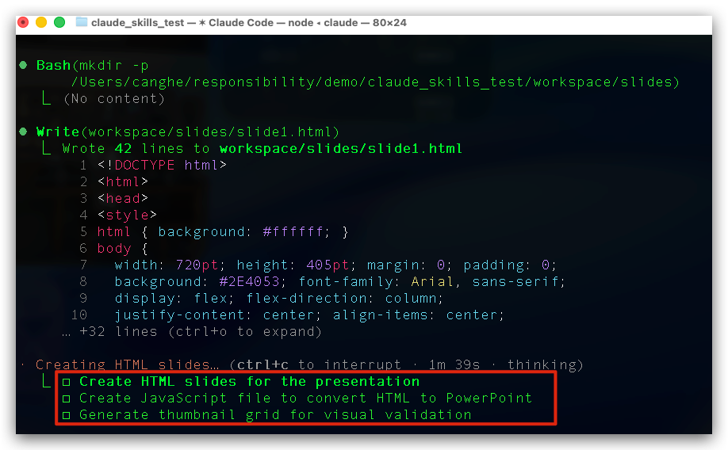Viewport: 728px width, 450px height.
Task: Check the "Create HTML slides for the presentation" box
Action: (67, 382)
